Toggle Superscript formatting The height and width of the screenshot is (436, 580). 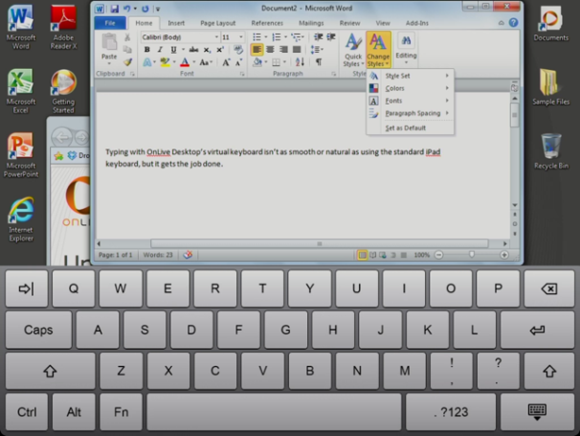[220, 49]
